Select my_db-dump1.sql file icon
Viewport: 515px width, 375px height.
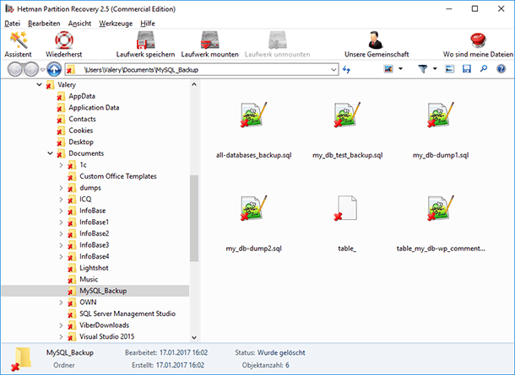[441, 114]
